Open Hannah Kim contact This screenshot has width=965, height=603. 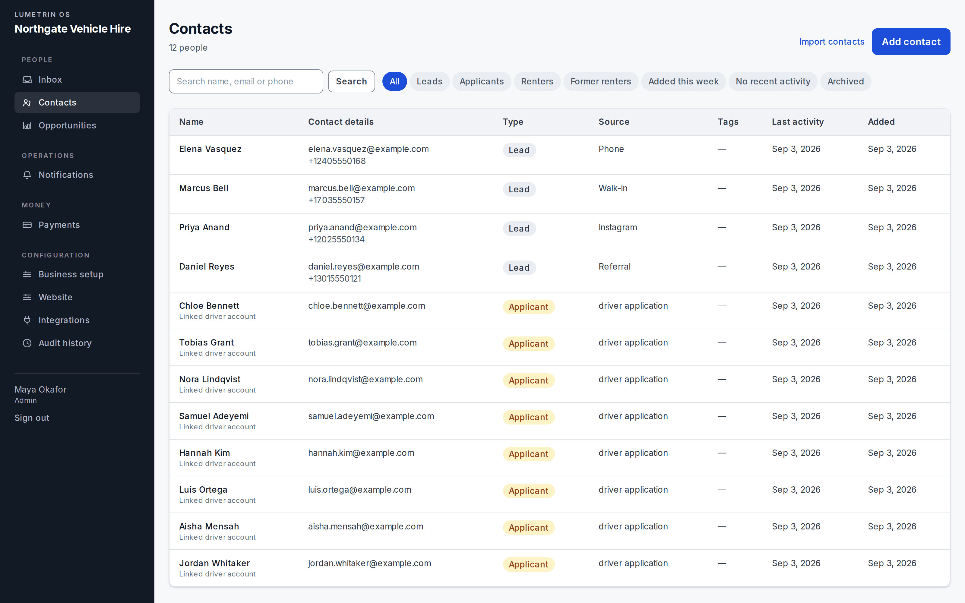point(204,453)
